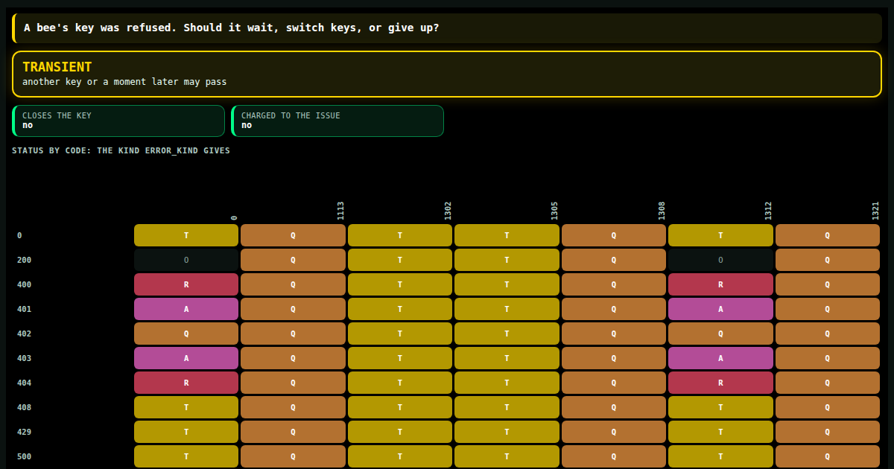Click row label 404
The image size is (894, 469).
(25, 383)
